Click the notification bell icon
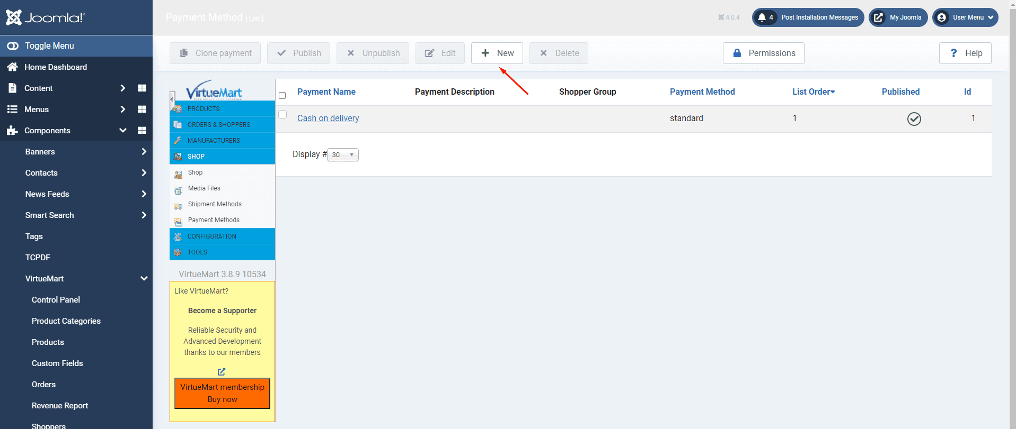This screenshot has width=1016, height=429. coord(762,17)
